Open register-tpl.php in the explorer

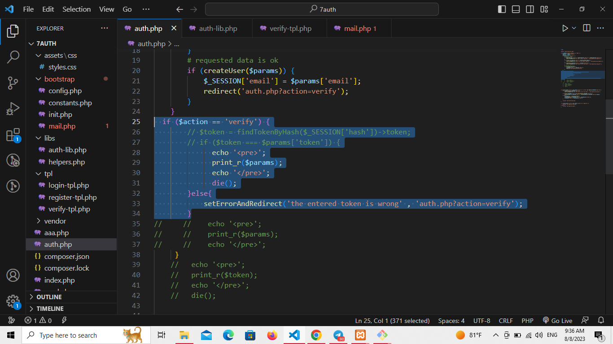coord(72,197)
